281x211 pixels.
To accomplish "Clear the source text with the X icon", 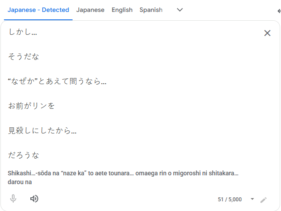I will tap(267, 33).
